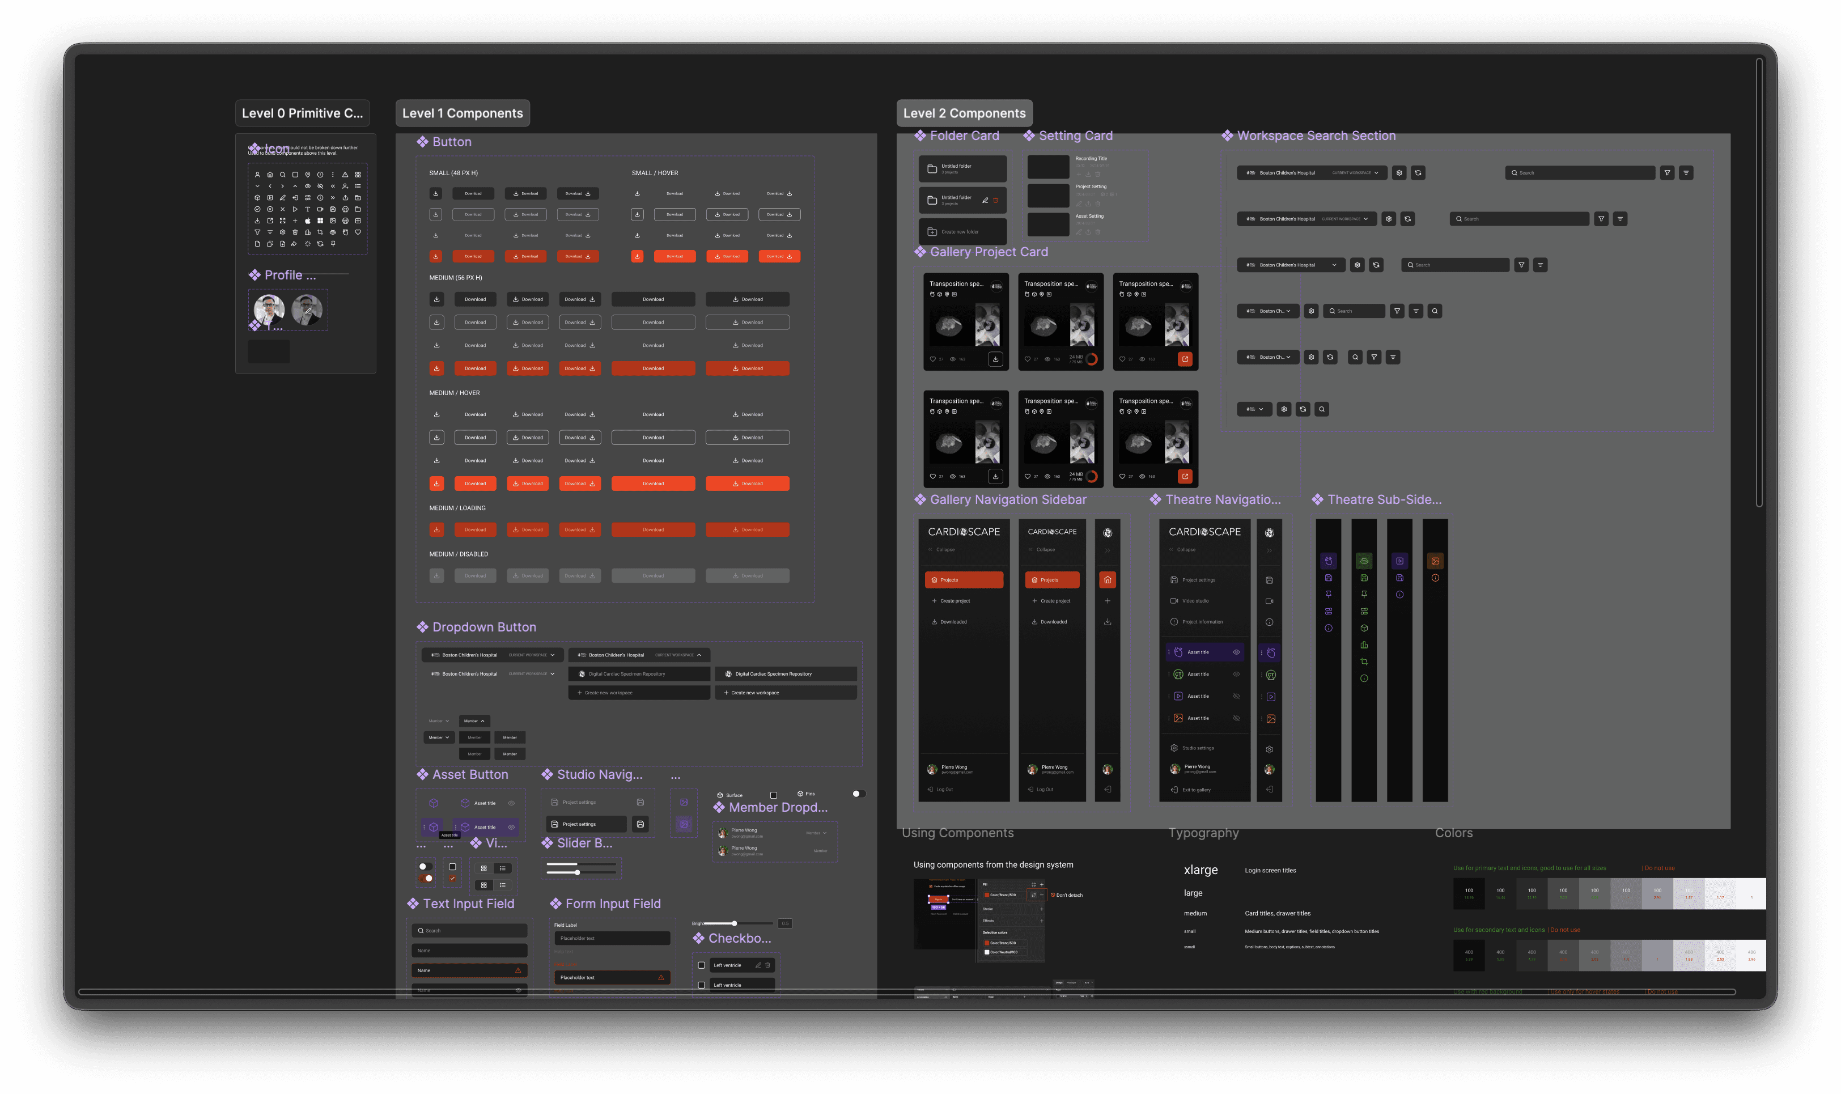The width and height of the screenshot is (1841, 1094).
Task: Expand the logo-only workspace dropdown in search section
Action: [1254, 409]
